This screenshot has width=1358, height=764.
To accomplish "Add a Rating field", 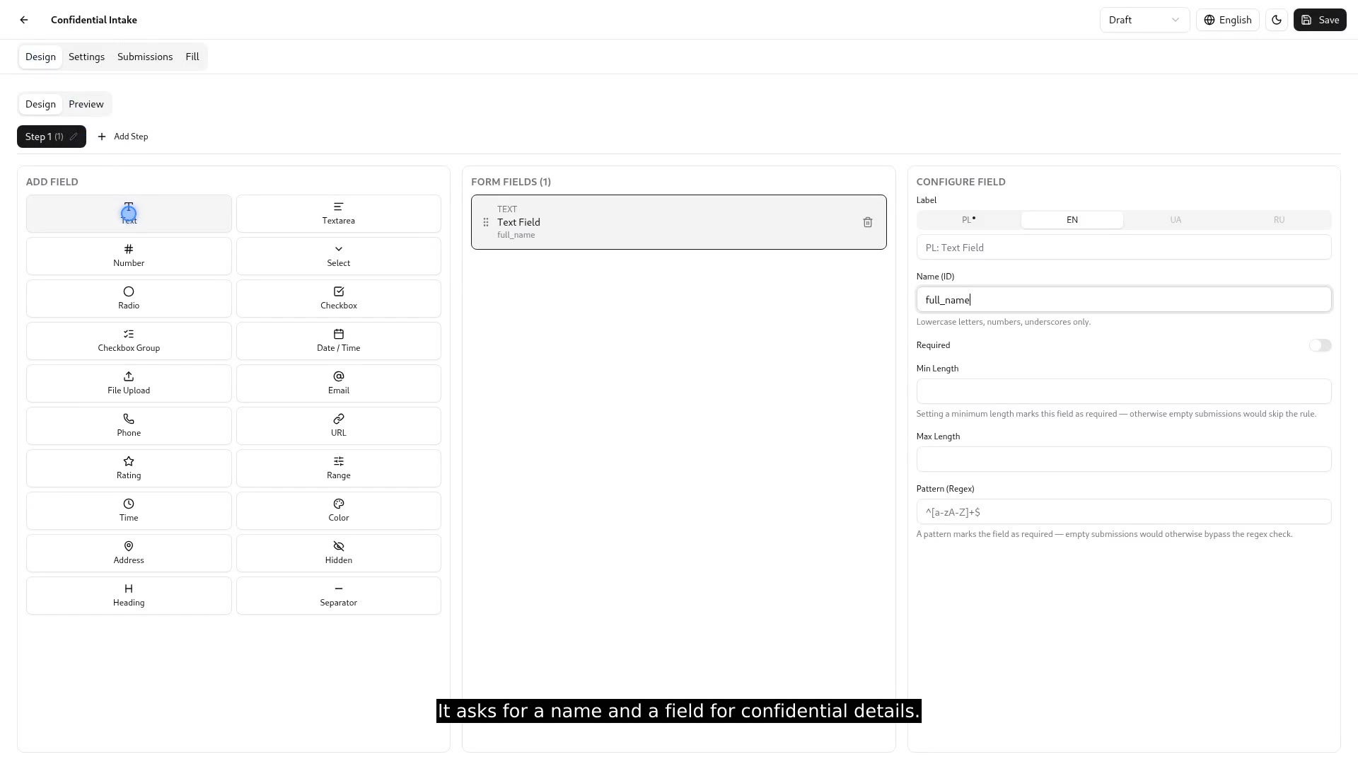I will [129, 468].
